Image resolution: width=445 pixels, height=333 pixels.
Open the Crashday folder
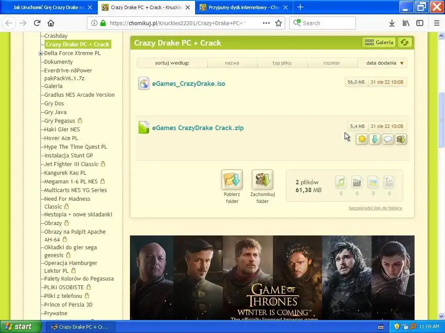(56, 36)
